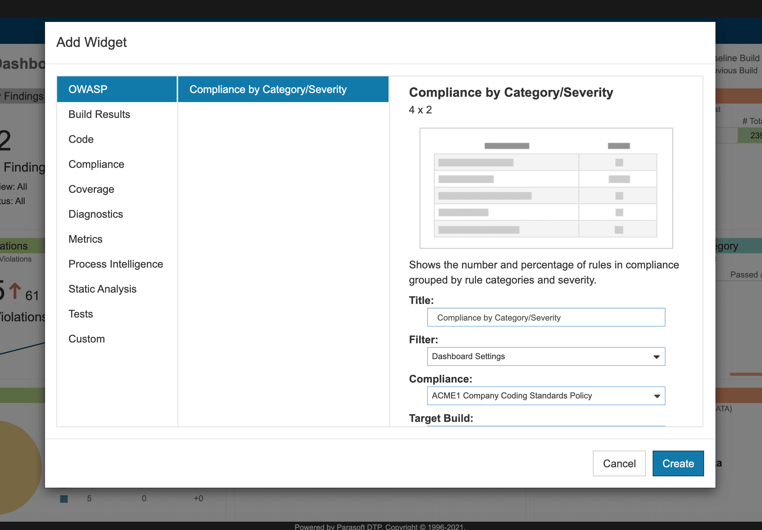Screen dimensions: 762x530
Task: Select the Diagnostics category
Action: point(117,214)
